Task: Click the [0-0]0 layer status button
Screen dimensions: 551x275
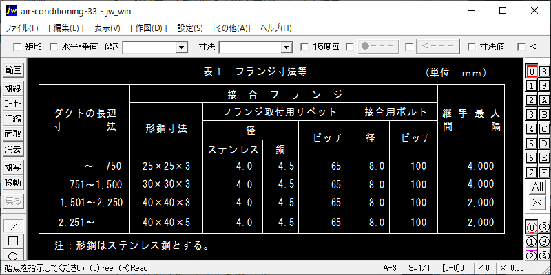Action: [457, 268]
